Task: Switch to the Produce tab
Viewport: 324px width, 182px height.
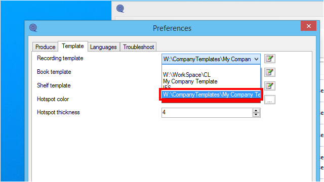Action: click(45, 47)
